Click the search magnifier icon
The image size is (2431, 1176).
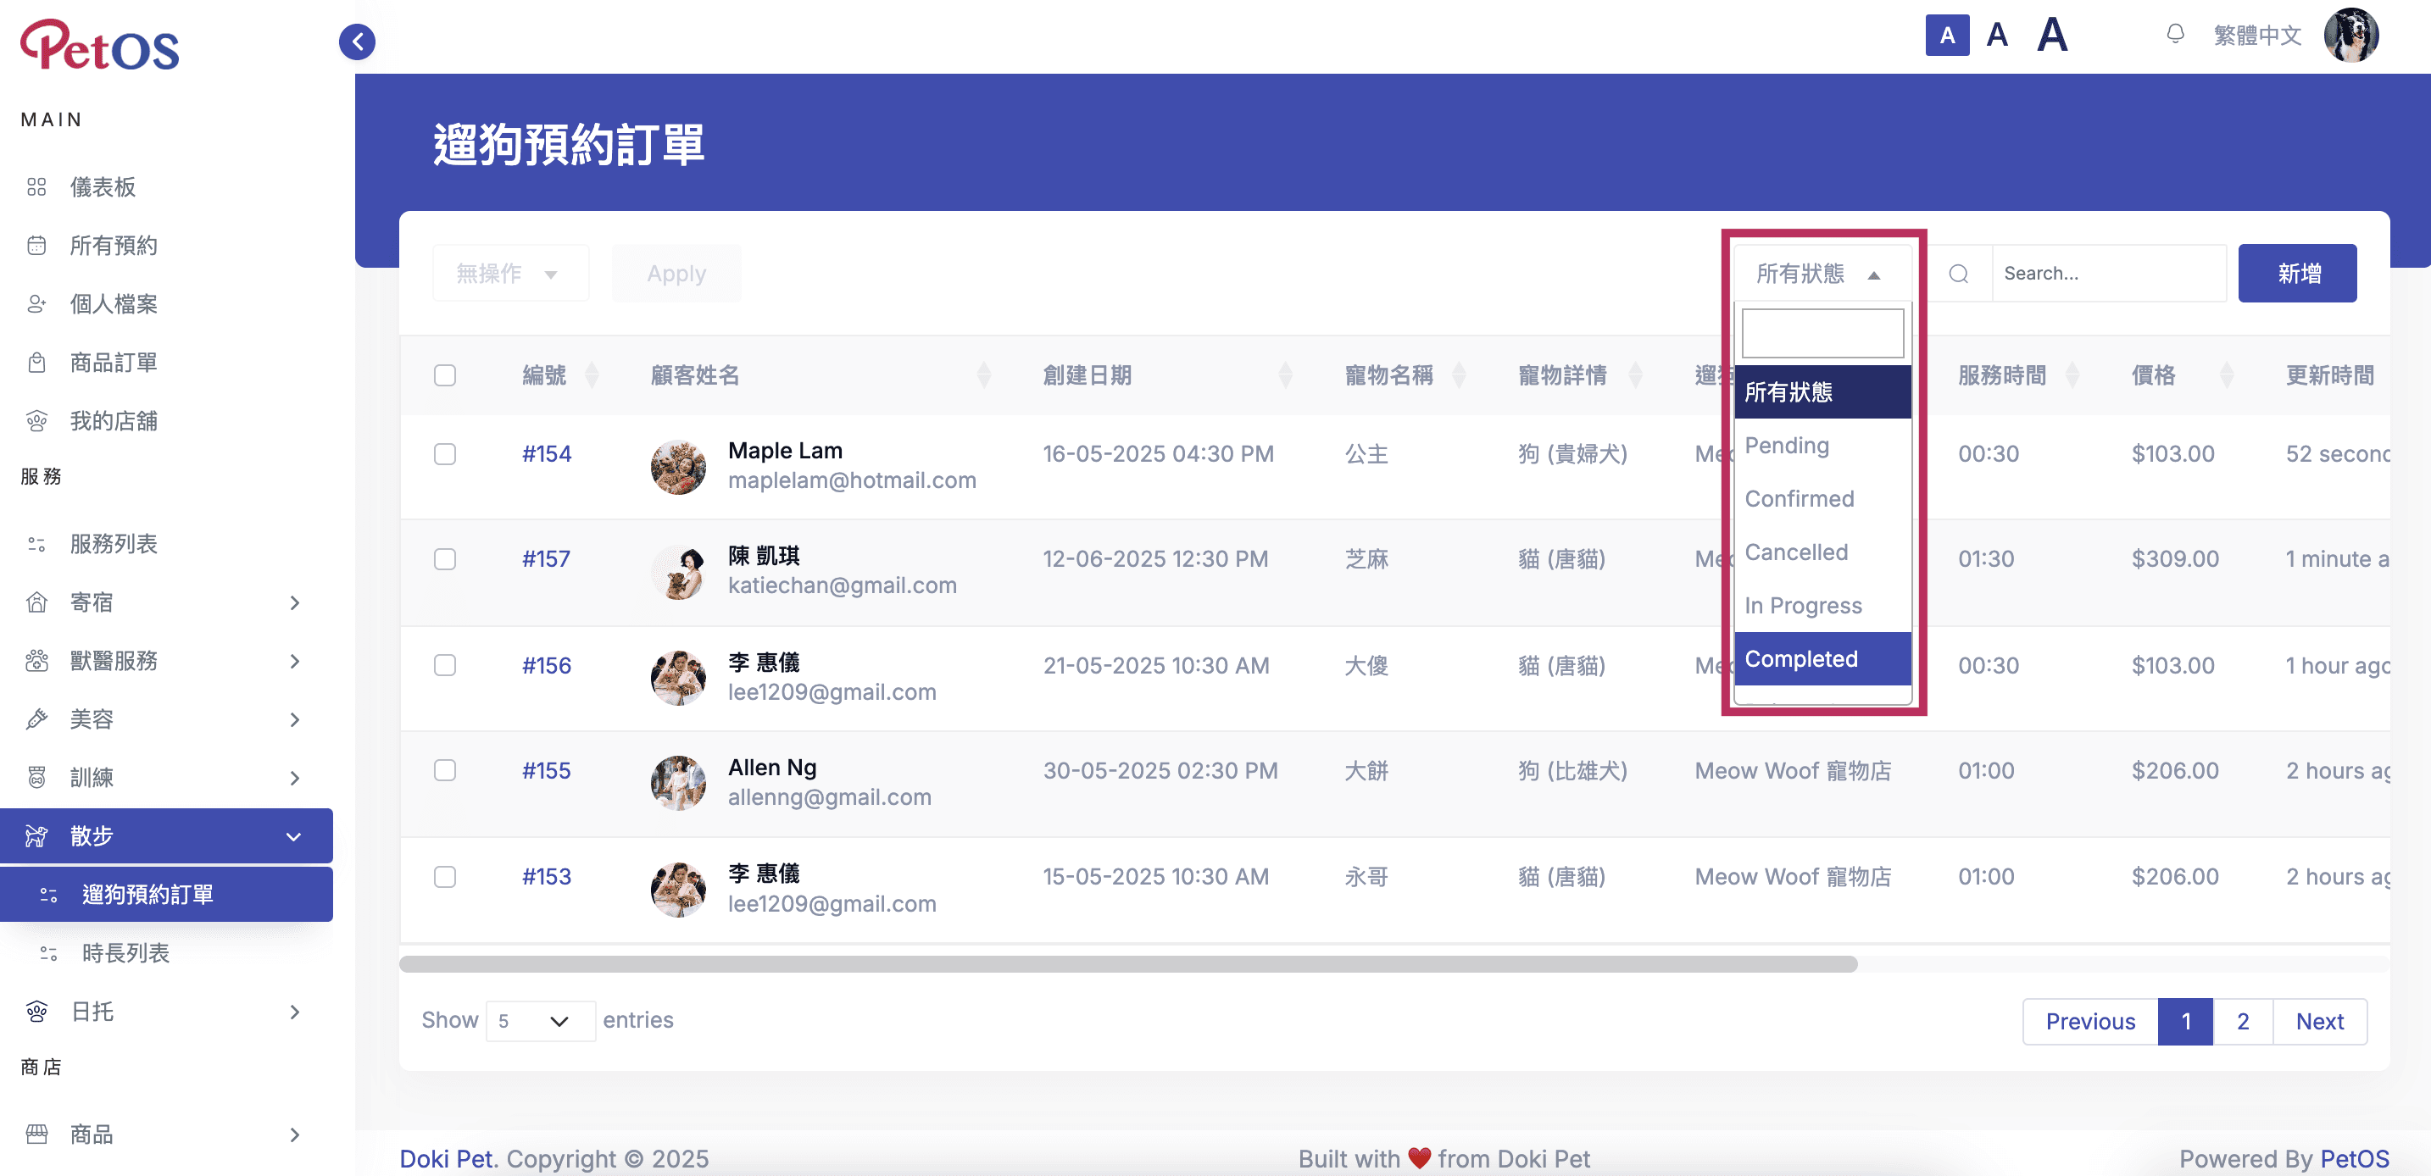[1958, 274]
